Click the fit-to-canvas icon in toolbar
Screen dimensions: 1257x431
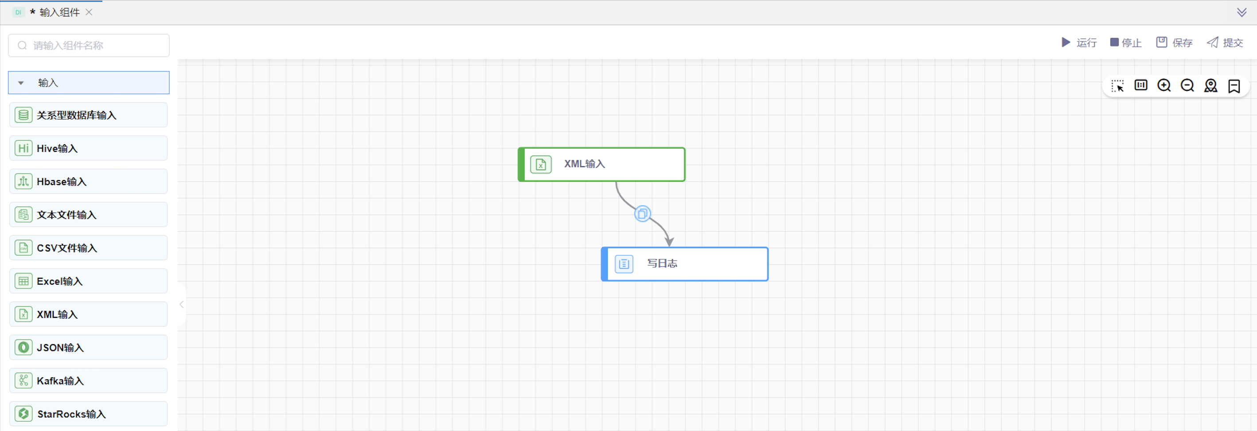tap(1140, 86)
